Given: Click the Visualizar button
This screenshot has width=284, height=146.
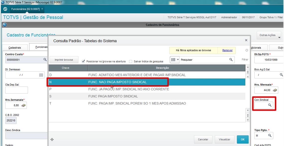Looking at the screenshot, I should click(x=225, y=140).
